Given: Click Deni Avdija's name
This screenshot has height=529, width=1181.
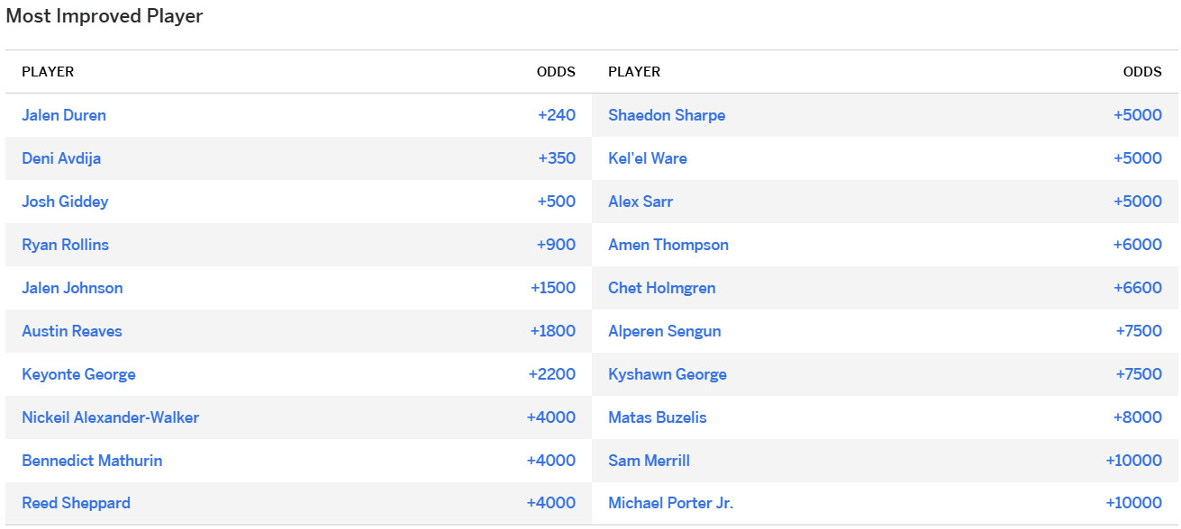Looking at the screenshot, I should click(x=61, y=158).
